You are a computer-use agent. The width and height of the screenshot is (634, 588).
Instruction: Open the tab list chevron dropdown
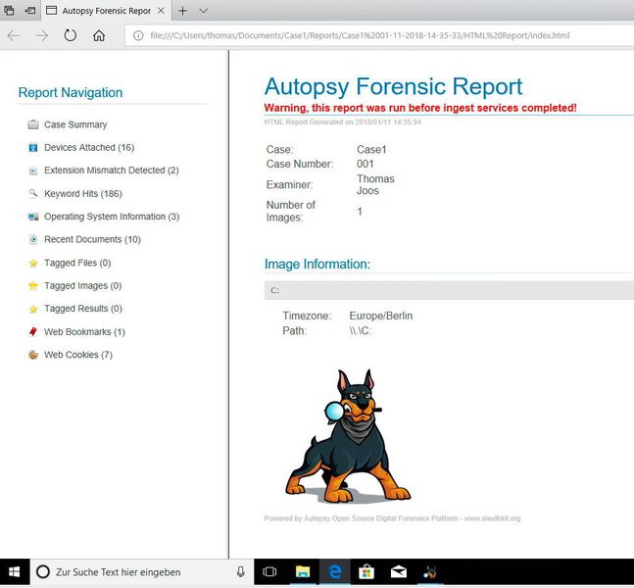click(204, 11)
